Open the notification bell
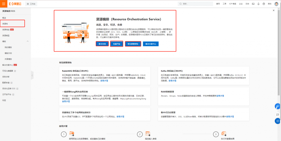The width and height of the screenshot is (281, 141). 258,4
